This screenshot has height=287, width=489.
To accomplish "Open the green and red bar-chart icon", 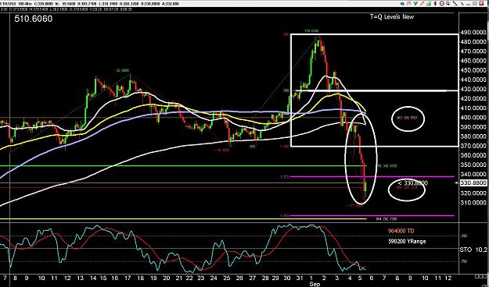I will 429,4.
